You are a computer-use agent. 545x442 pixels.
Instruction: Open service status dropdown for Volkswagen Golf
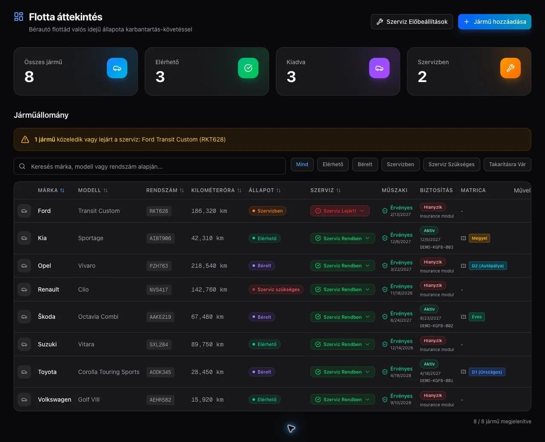[x=343, y=399]
